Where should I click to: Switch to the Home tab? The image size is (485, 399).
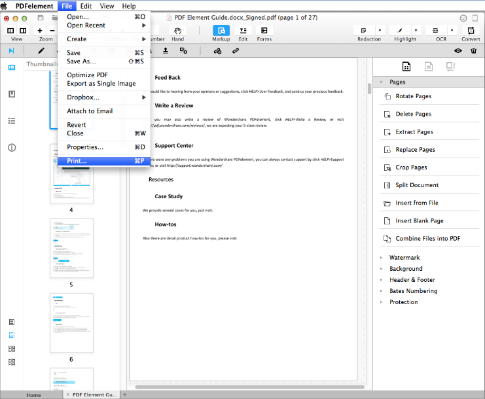pos(33,395)
